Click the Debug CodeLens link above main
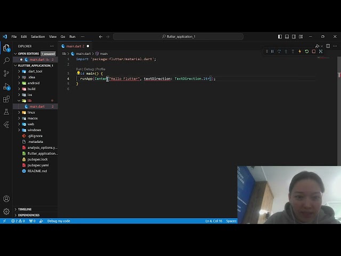 [89, 69]
